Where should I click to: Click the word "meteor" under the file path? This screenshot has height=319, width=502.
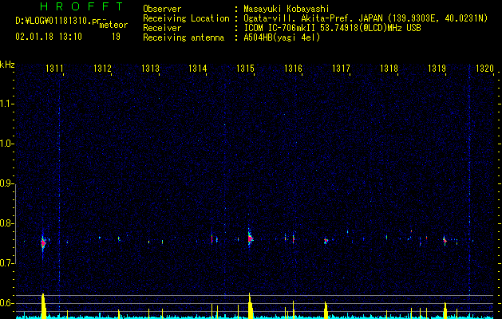pyautogui.click(x=113, y=25)
